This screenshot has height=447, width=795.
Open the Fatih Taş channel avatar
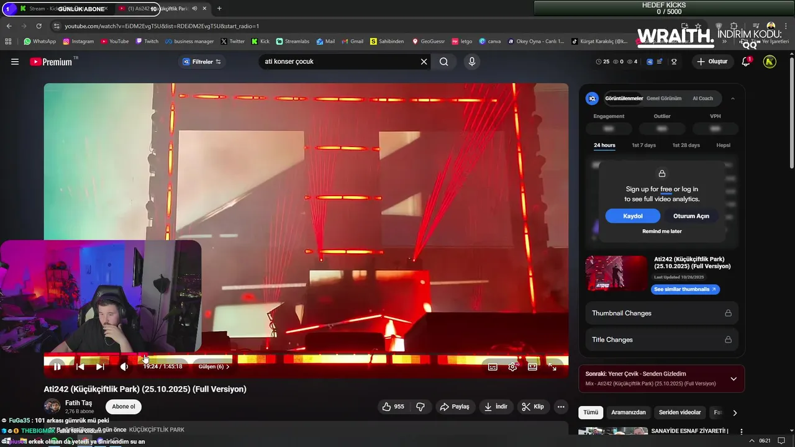pos(52,407)
